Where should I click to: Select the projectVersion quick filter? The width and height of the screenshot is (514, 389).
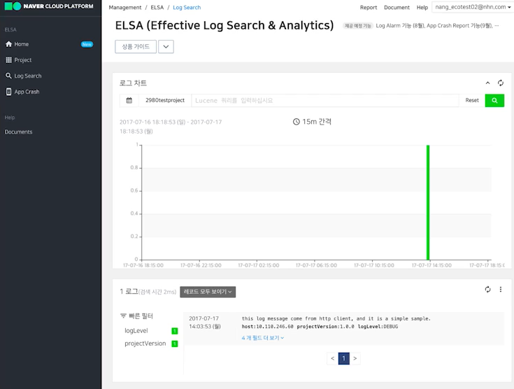click(145, 344)
